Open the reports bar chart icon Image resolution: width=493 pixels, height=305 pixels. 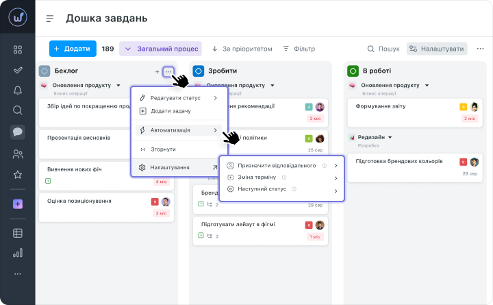click(18, 253)
